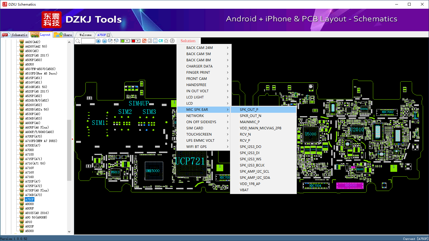This screenshot has width=429, height=241.
Task: Click the cyan CR icon
Action: coord(161,41)
